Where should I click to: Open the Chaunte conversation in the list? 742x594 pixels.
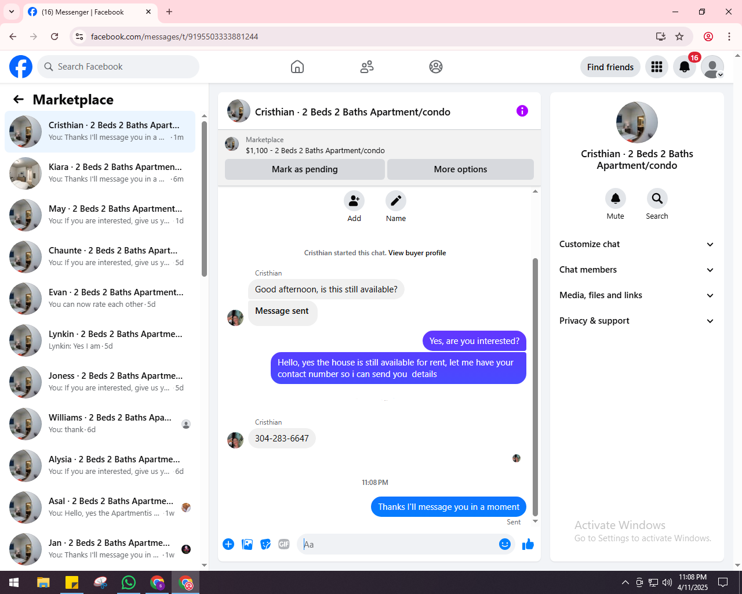100,257
